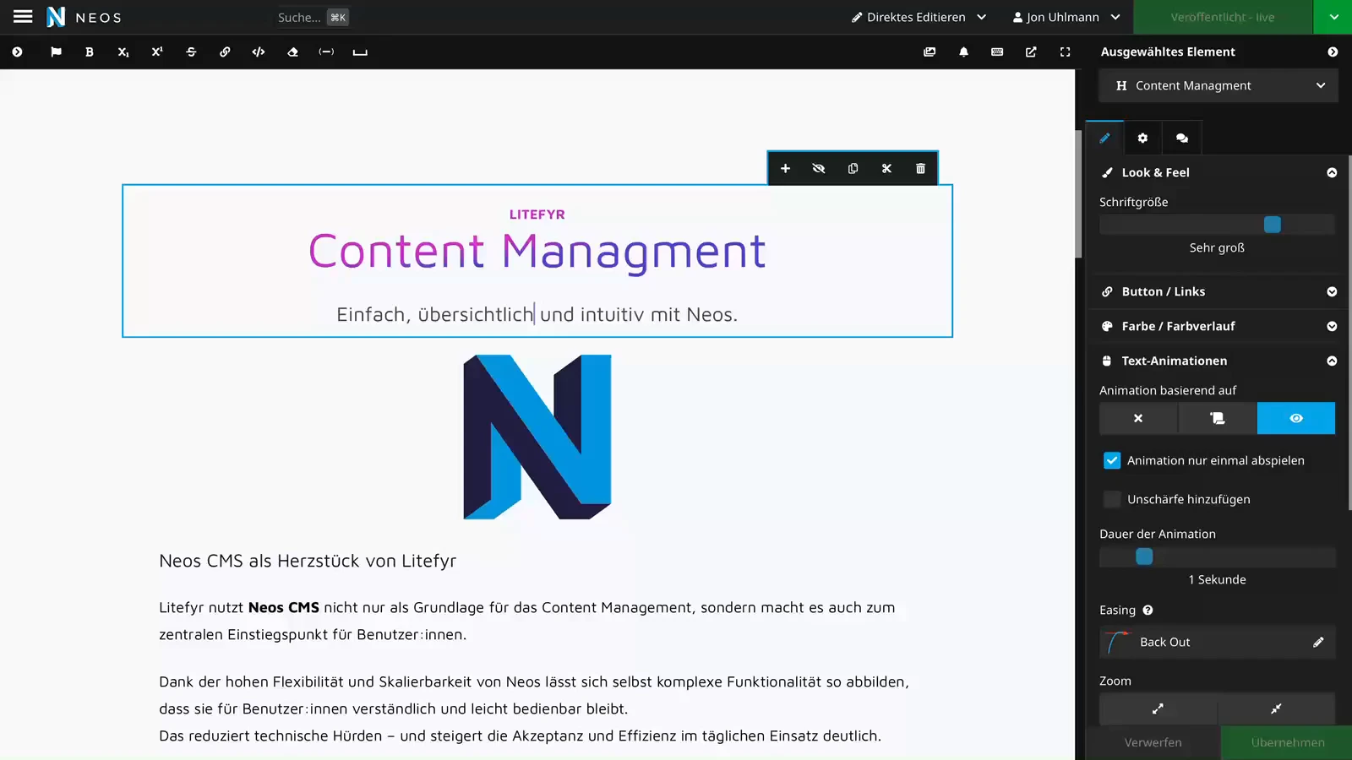Uncheck Animation nur einmal abspielen
1352x760 pixels.
(x=1112, y=460)
